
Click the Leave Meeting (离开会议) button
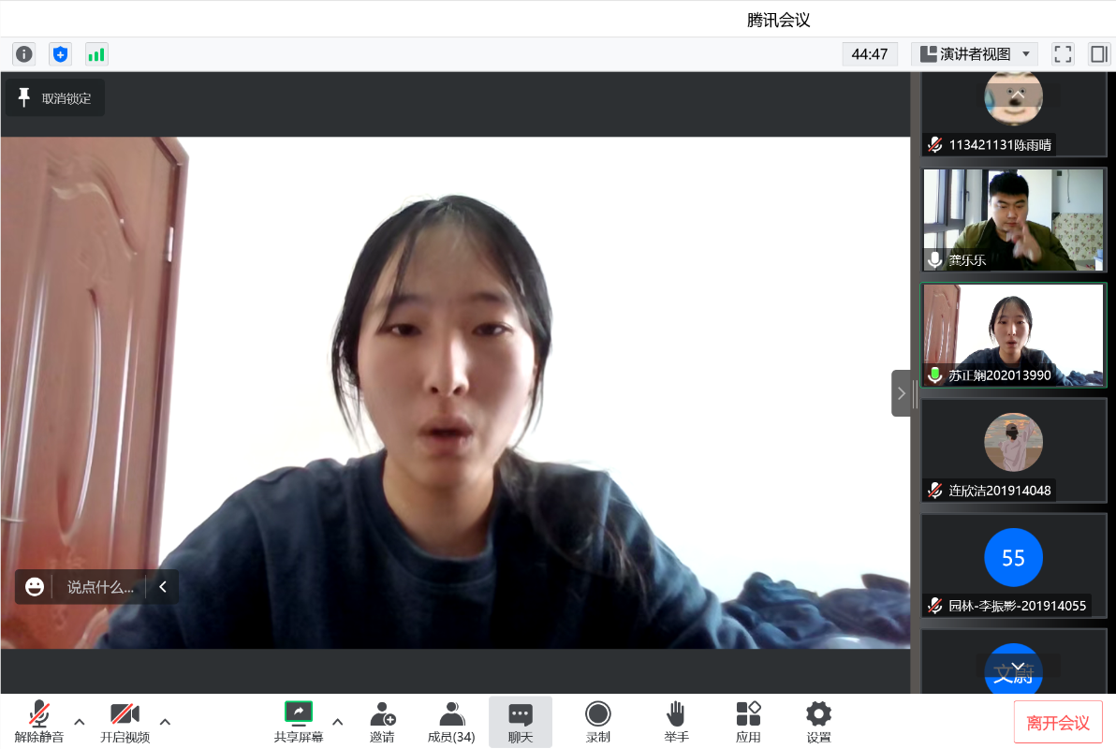pos(1058,722)
